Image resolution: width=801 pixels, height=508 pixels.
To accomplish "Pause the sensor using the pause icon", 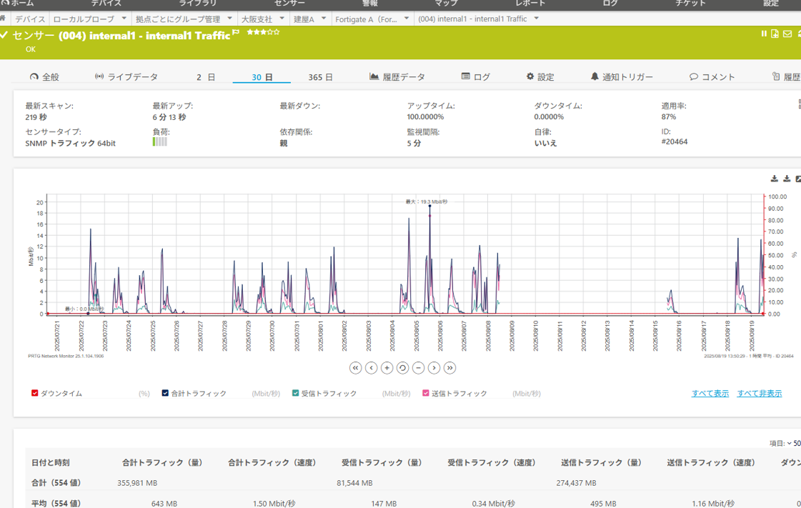I will click(764, 34).
